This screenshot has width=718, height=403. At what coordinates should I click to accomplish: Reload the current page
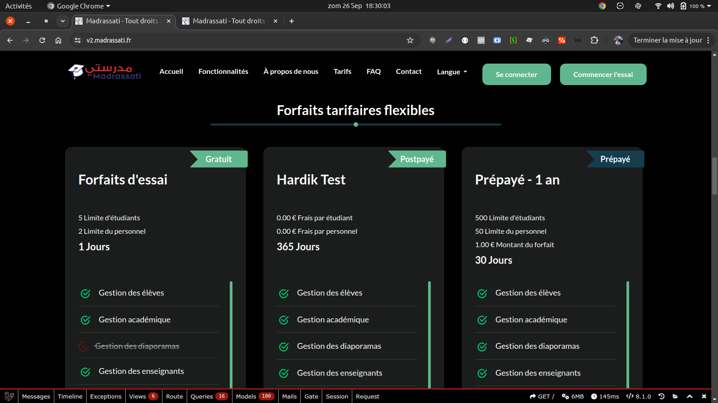42,40
